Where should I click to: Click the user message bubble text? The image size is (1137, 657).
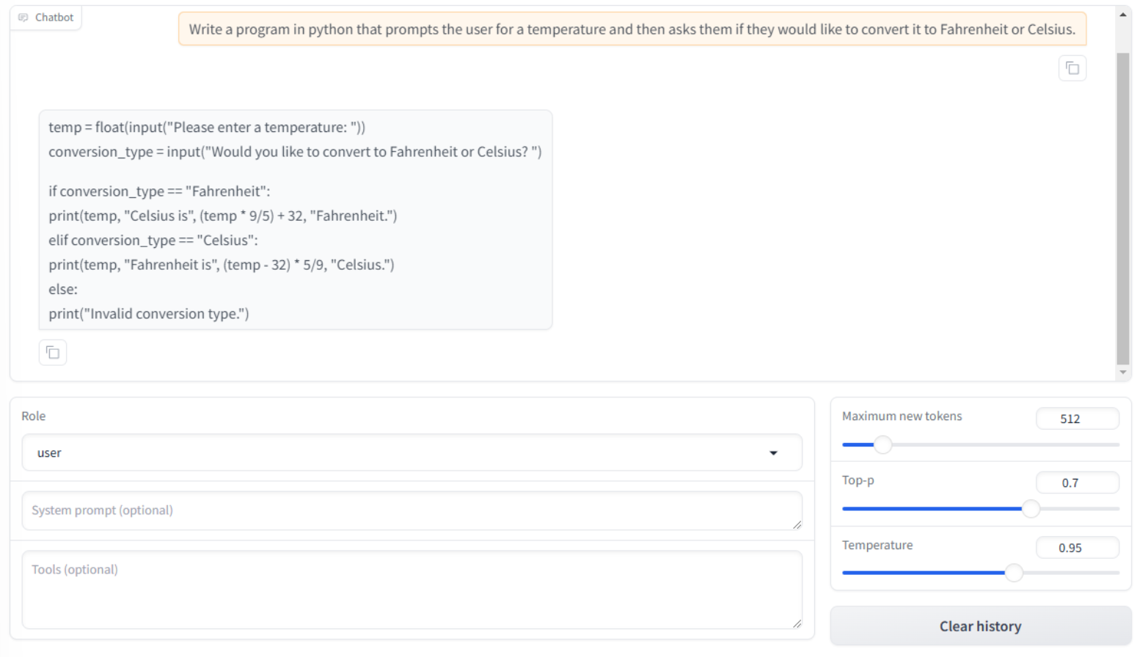click(x=632, y=29)
